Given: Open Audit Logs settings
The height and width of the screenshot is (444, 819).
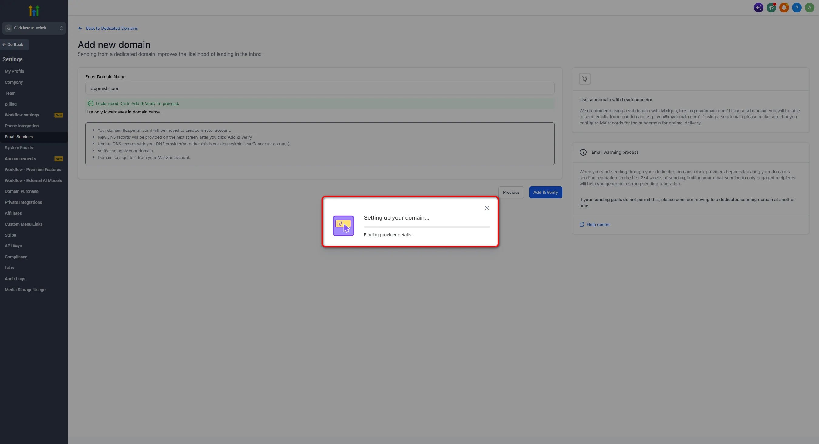Looking at the screenshot, I should (x=34, y=279).
